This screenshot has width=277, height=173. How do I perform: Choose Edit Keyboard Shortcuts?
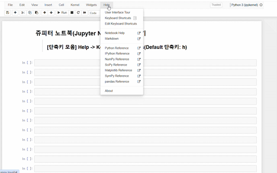(x=122, y=24)
